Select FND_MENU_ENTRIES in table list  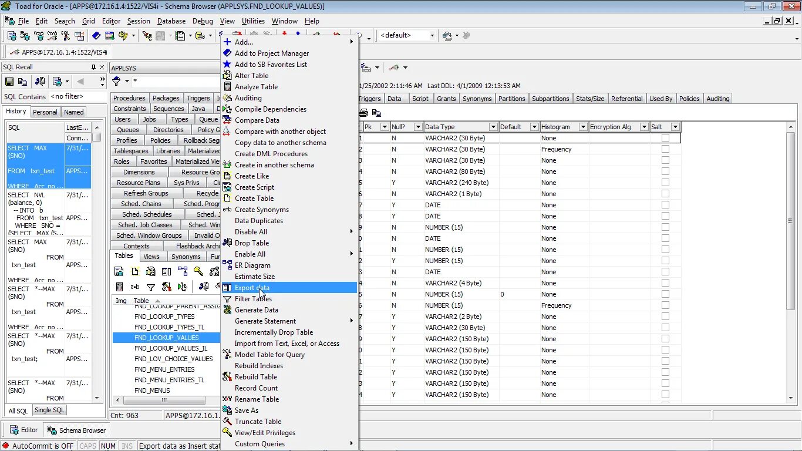(164, 369)
